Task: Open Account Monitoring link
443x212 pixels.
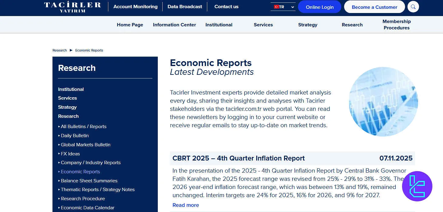Action: [x=135, y=7]
